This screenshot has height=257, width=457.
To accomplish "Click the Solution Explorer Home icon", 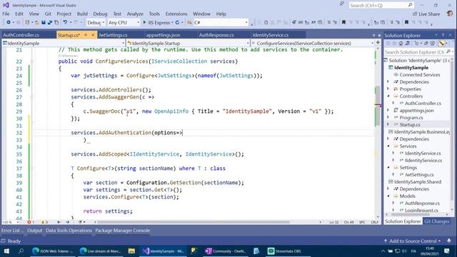I will coord(401,44).
